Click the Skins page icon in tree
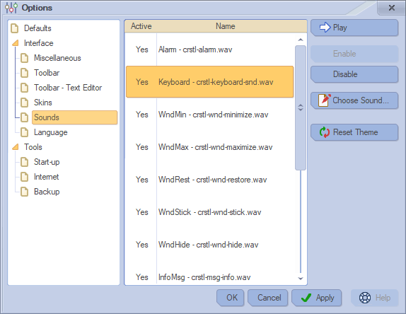 [24, 103]
